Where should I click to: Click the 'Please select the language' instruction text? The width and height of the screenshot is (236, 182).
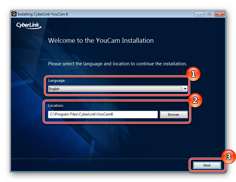pos(117,64)
